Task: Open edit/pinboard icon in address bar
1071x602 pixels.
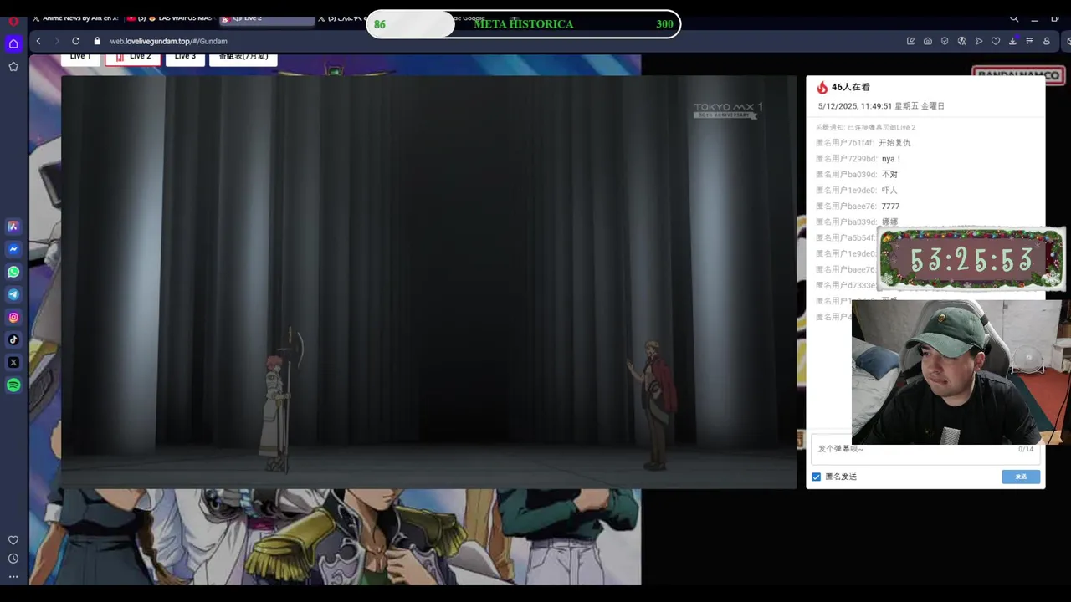Action: coord(910,41)
